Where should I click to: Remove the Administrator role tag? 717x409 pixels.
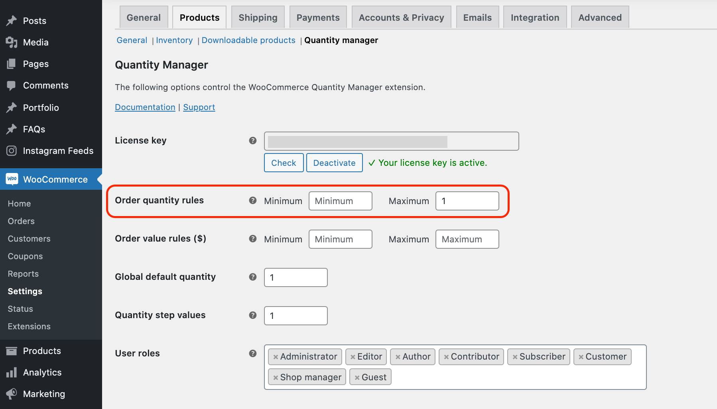point(276,357)
